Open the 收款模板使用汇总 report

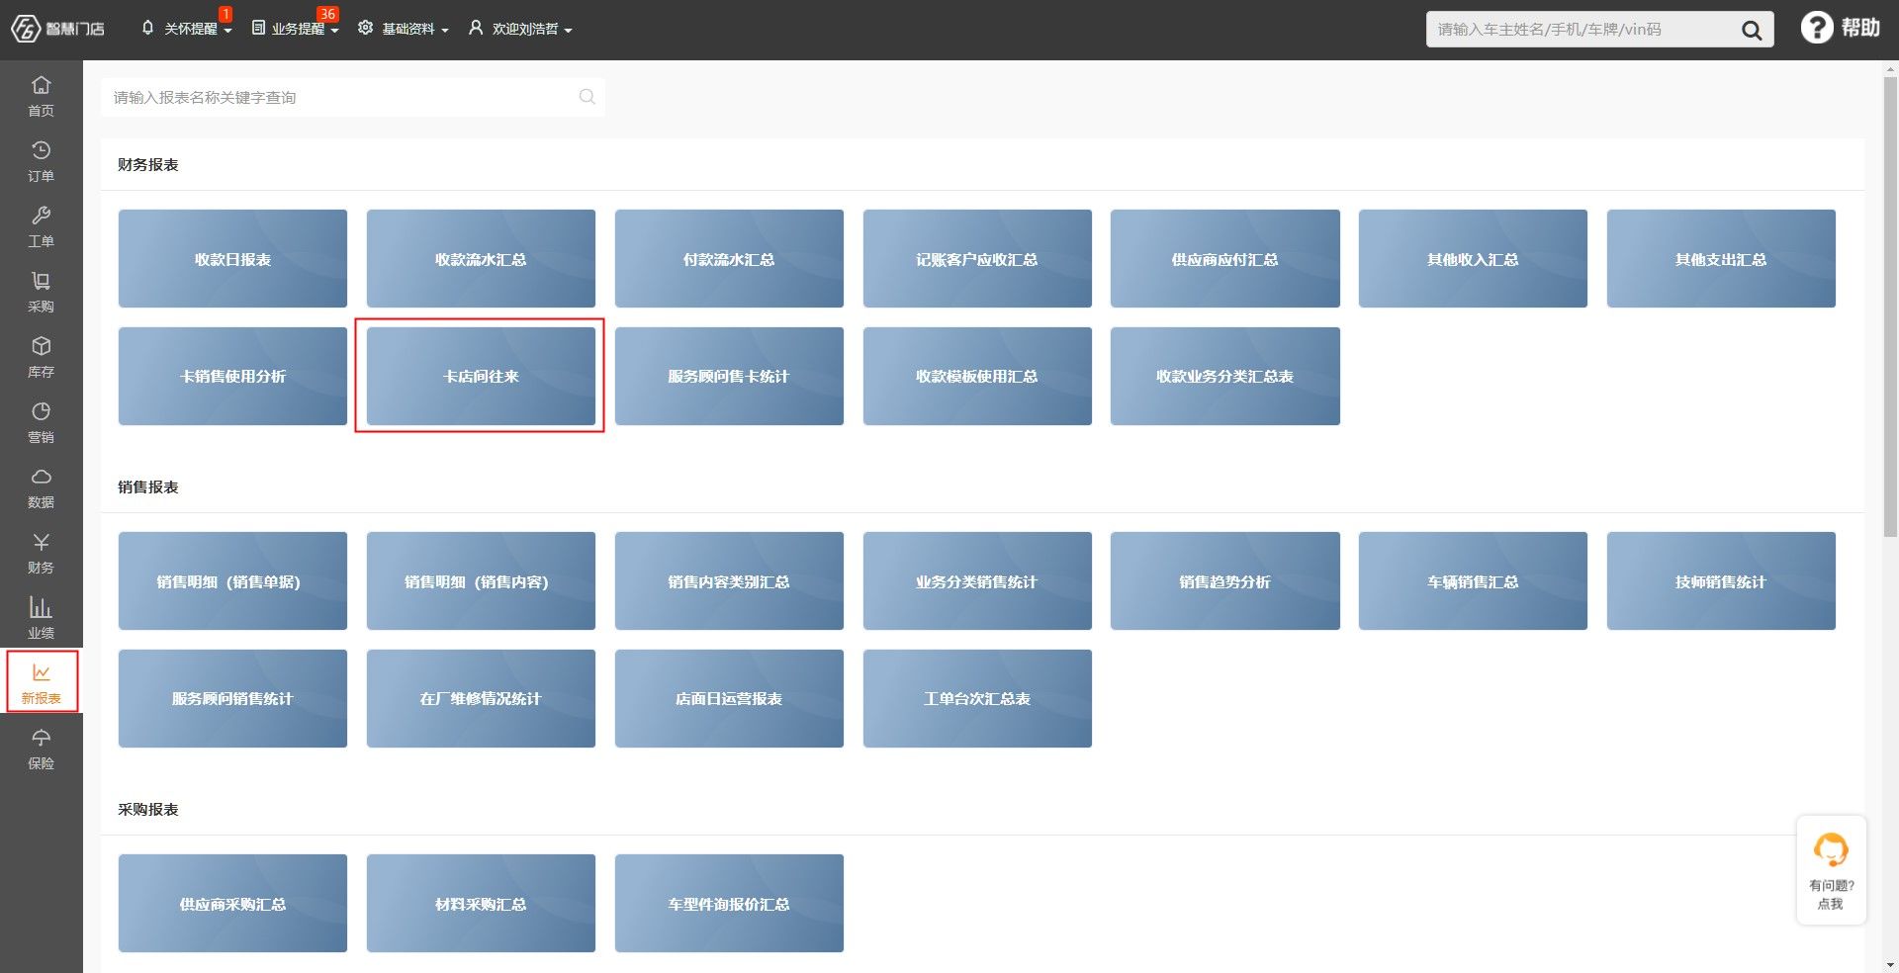click(x=977, y=376)
